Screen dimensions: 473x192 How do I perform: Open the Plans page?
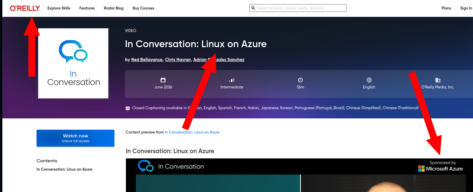446,8
